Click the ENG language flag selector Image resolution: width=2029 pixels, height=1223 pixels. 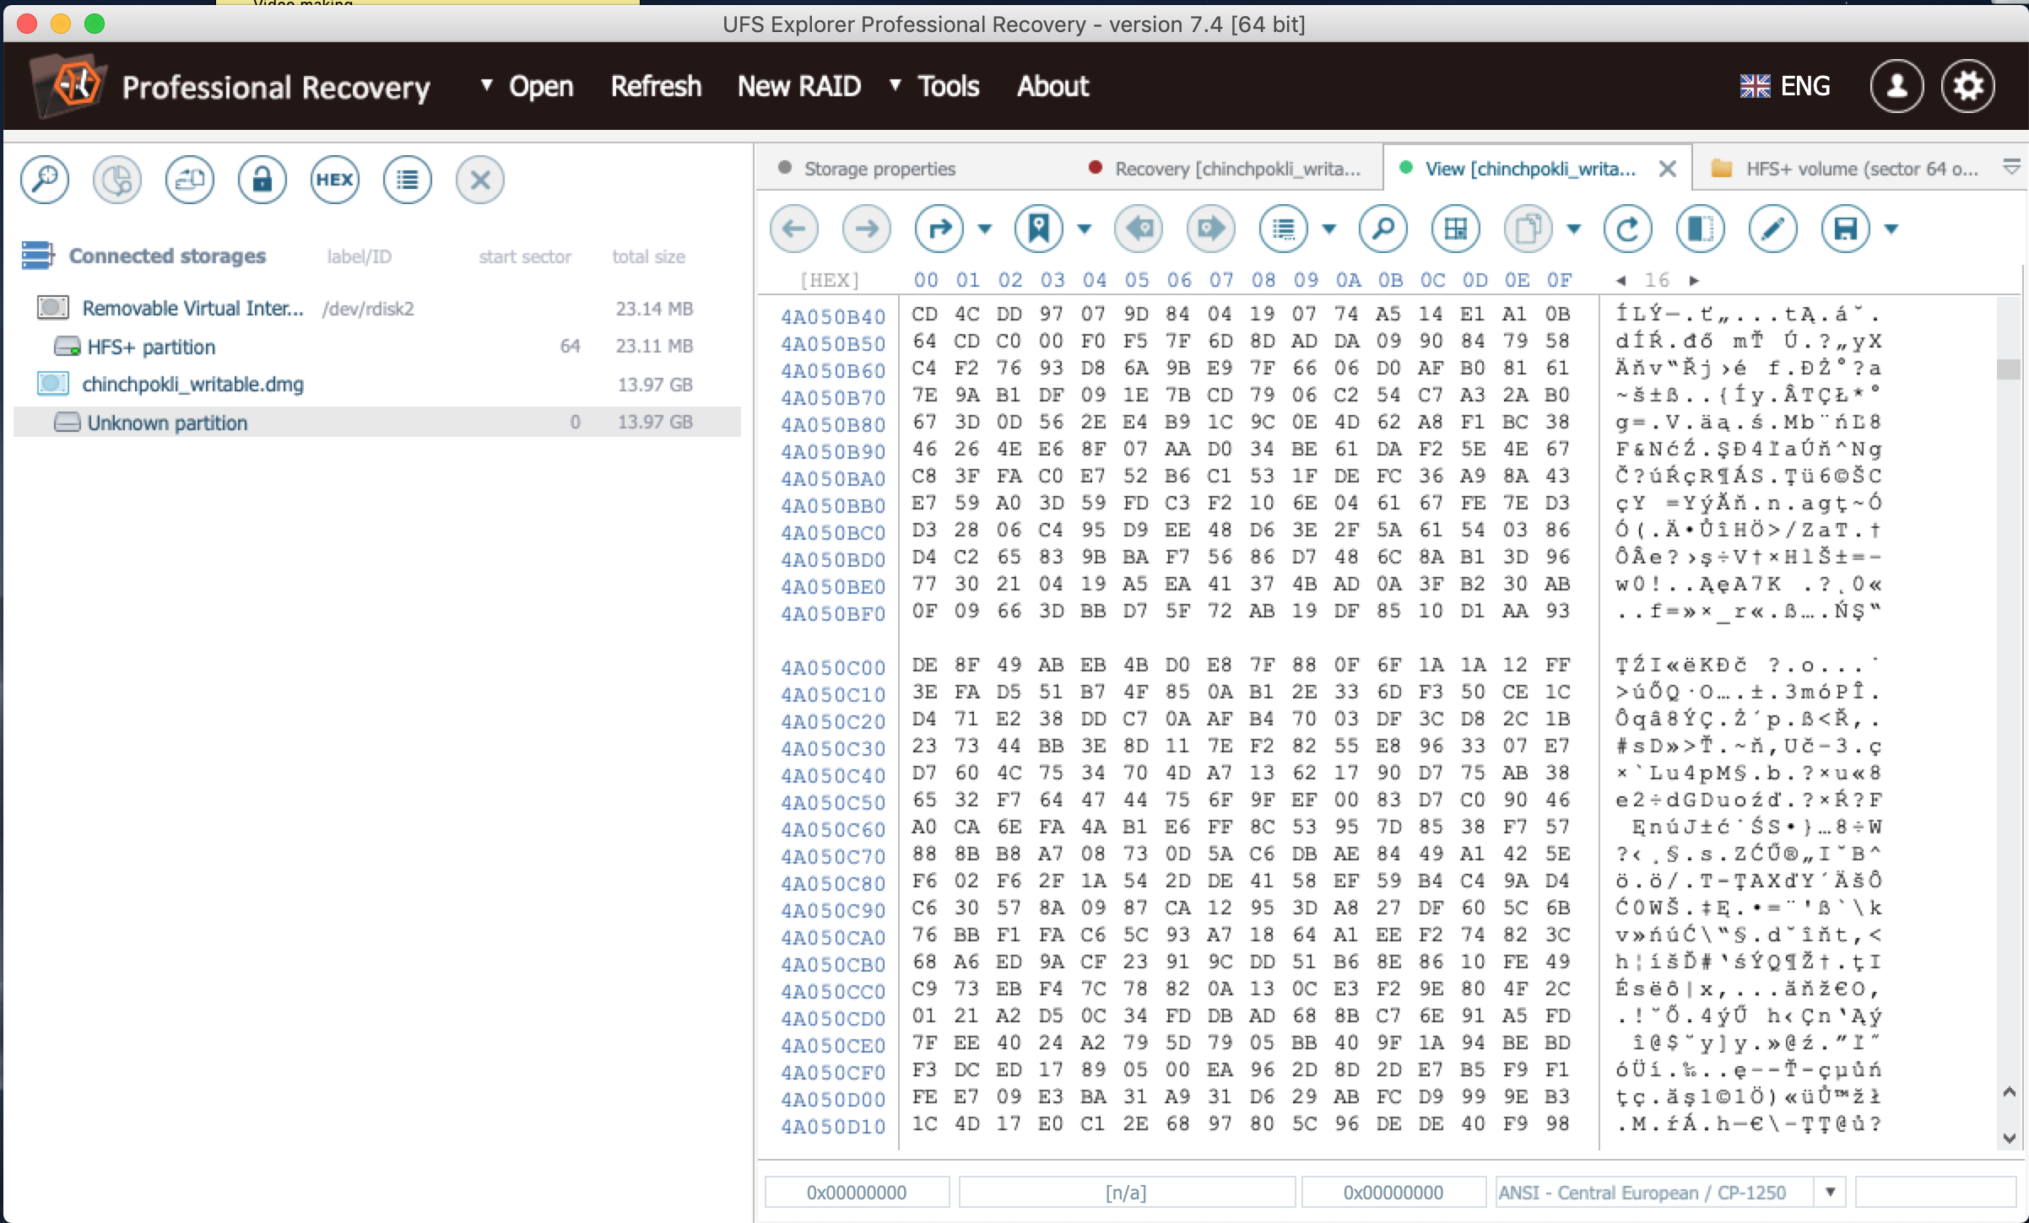coord(1785,86)
